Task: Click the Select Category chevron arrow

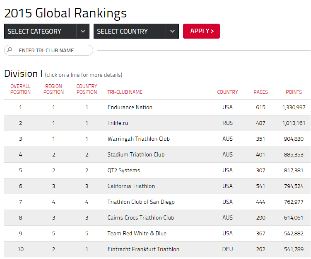Action: [x=83, y=31]
